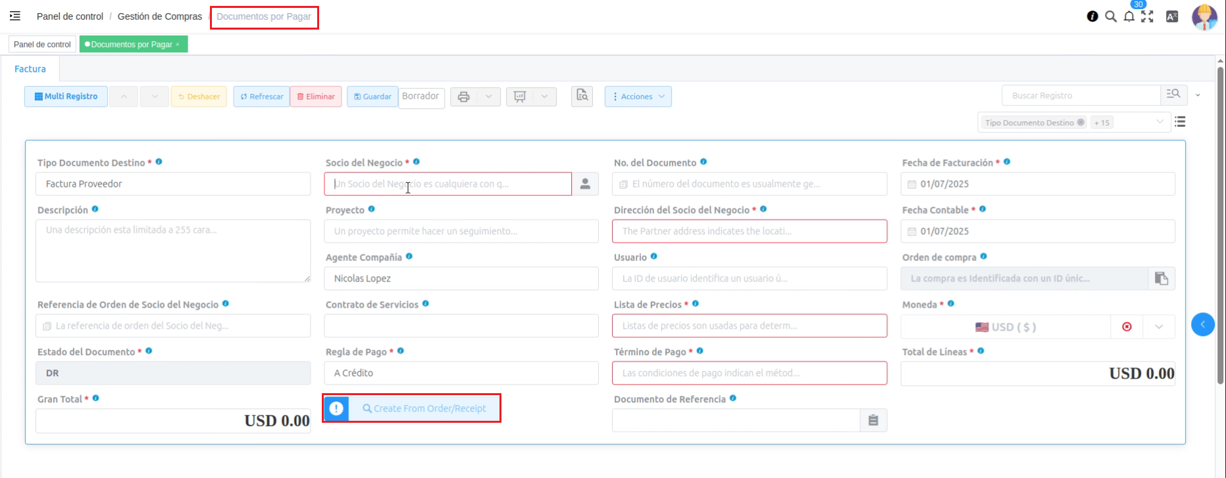1226x478 pixels.
Task: Switch to the Panel de control tab
Action: [42, 45]
